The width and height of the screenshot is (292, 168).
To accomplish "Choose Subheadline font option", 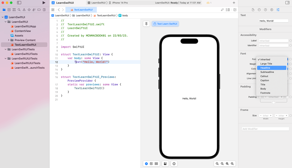I will click(272, 72).
